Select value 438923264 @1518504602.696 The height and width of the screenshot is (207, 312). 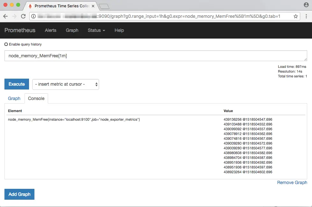(248, 172)
